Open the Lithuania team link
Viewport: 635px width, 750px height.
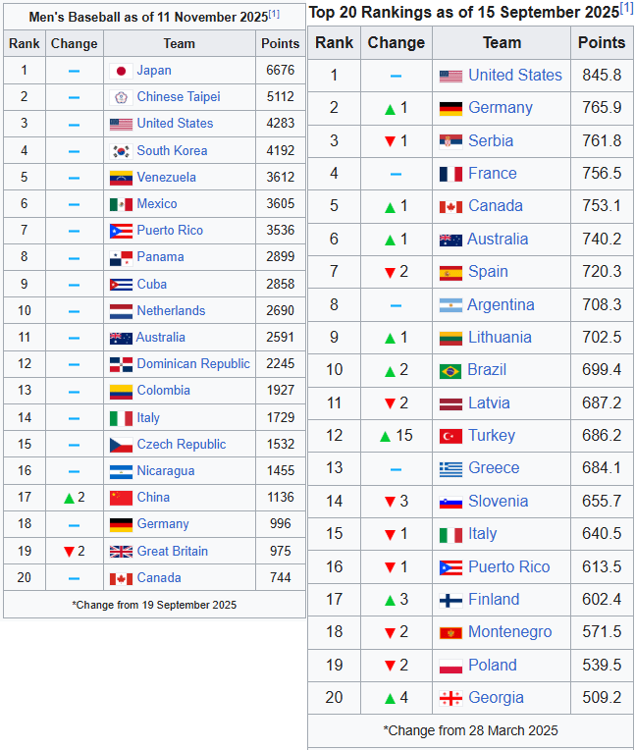coord(500,338)
